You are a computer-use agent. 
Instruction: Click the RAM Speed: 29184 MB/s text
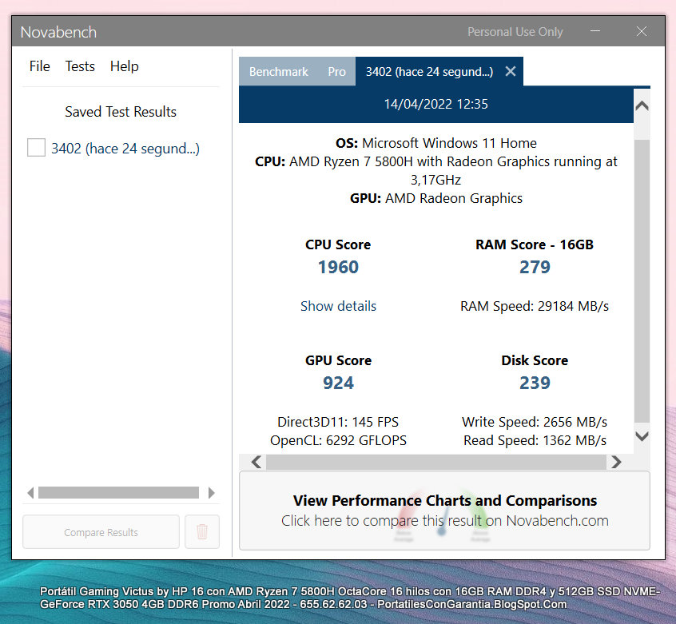coord(535,306)
